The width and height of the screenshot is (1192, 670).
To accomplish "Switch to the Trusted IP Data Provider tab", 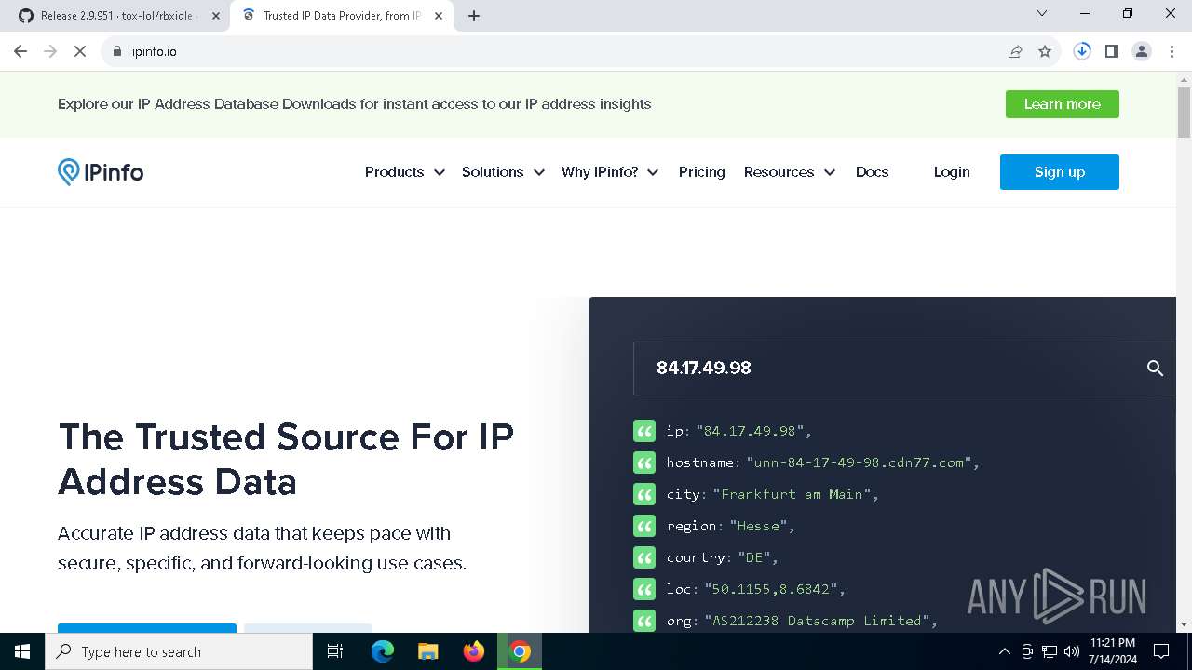I will click(x=340, y=16).
